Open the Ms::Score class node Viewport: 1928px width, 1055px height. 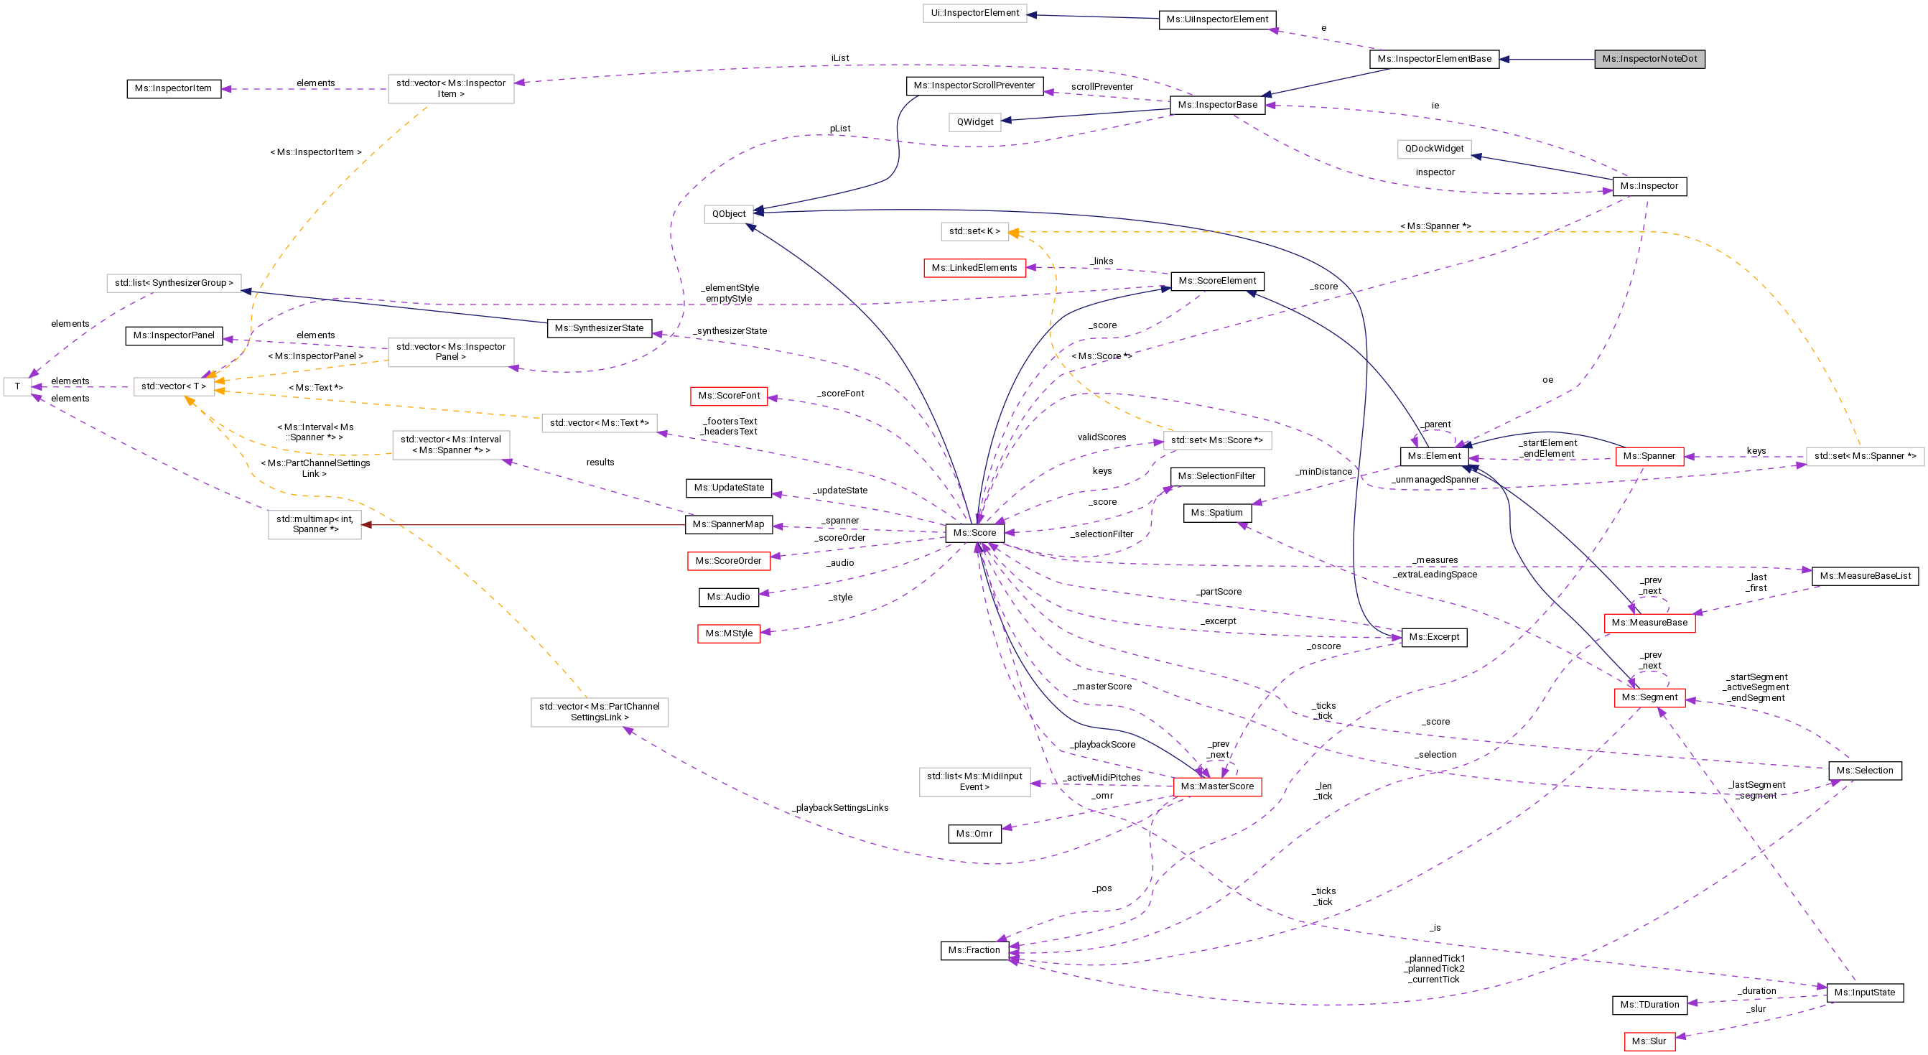coord(974,532)
